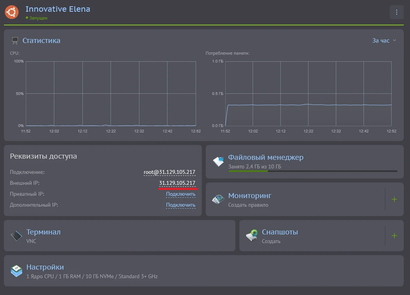
Task: Open the "Настройки" section title
Action: click(x=45, y=267)
